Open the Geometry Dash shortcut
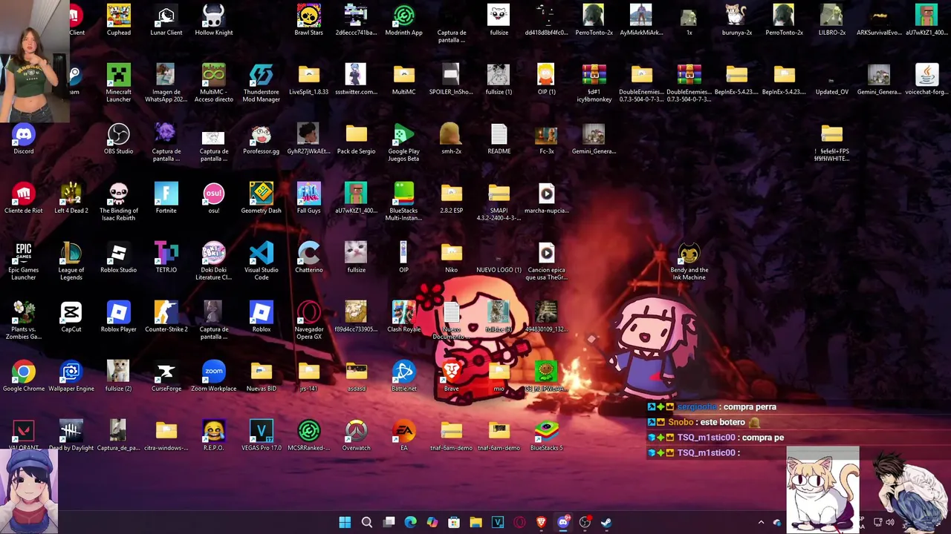The image size is (951, 534). pyautogui.click(x=261, y=198)
